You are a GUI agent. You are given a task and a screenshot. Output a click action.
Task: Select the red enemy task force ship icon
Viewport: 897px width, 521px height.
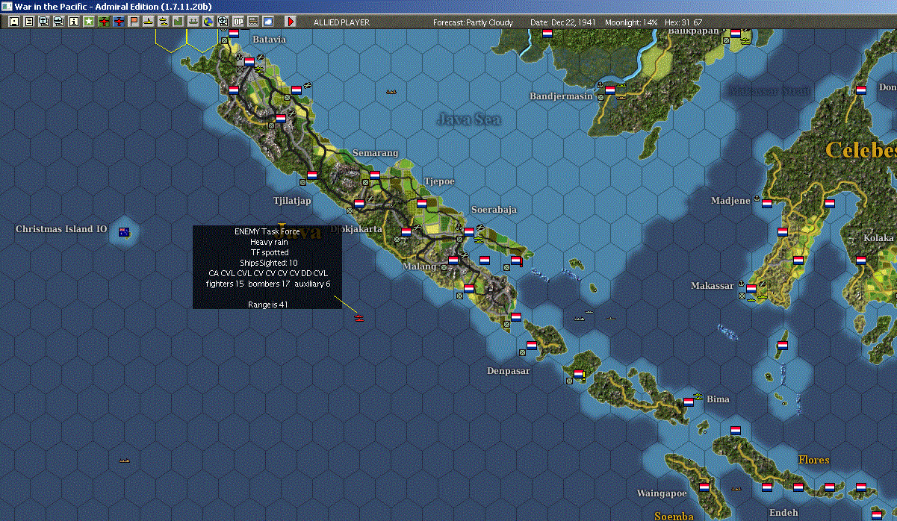pyautogui.click(x=359, y=317)
